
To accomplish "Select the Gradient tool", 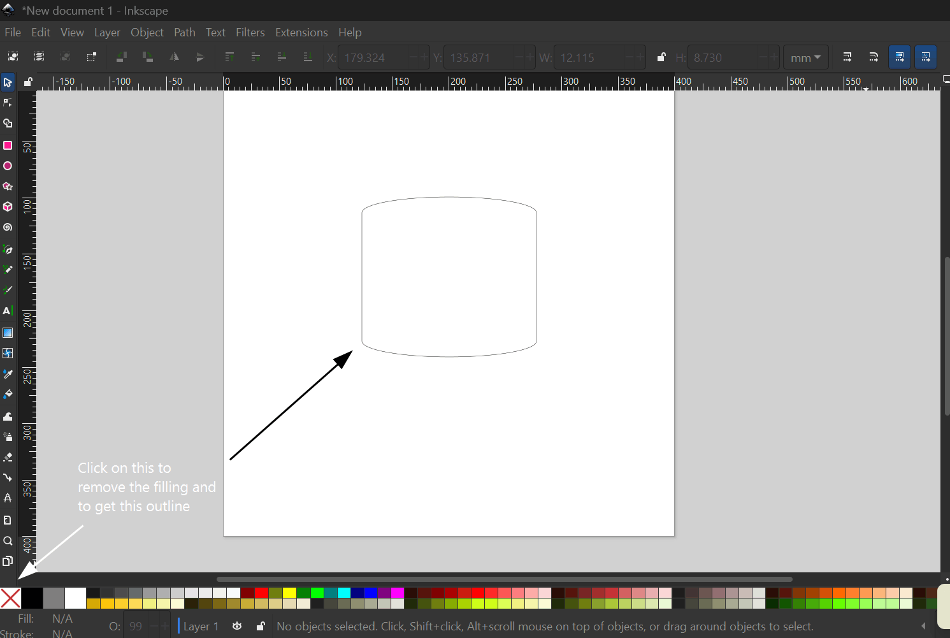I will coord(8,333).
